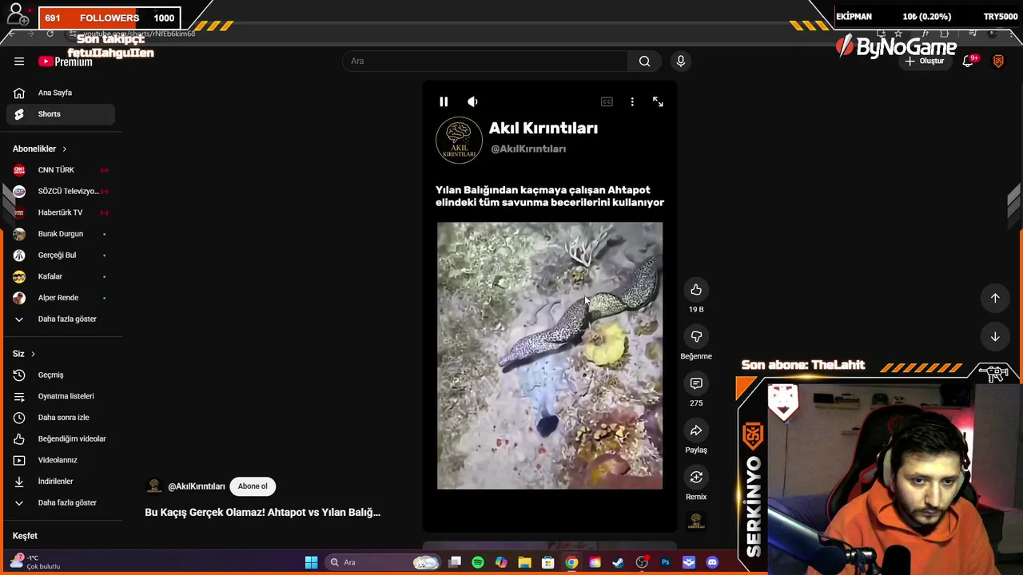
Task: Open the Short's sound source thumbnail
Action: coord(696,521)
